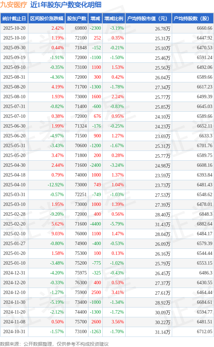Sort by the 区间股价涨跌幅 column header
214x347 pixels.
pyautogui.click(x=46, y=19)
